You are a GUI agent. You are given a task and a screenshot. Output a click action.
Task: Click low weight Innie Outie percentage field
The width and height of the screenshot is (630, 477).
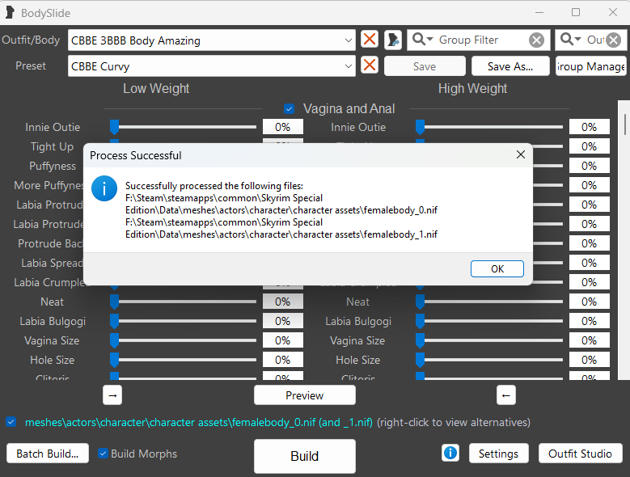pos(283,127)
